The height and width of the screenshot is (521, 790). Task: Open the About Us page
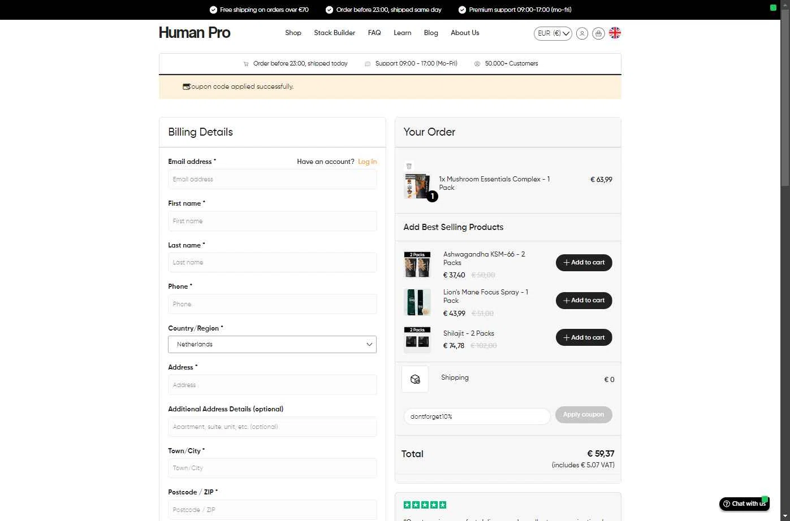coord(465,33)
